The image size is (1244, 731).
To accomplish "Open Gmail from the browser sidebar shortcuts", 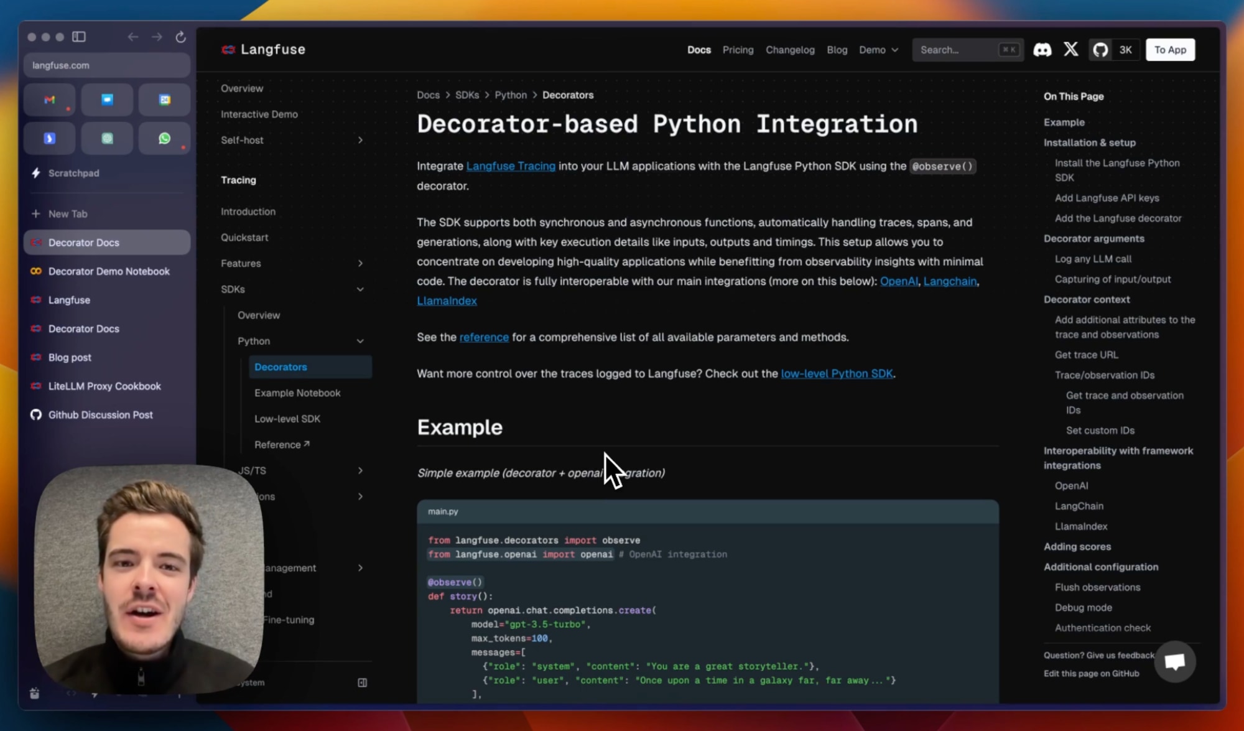I will point(49,100).
